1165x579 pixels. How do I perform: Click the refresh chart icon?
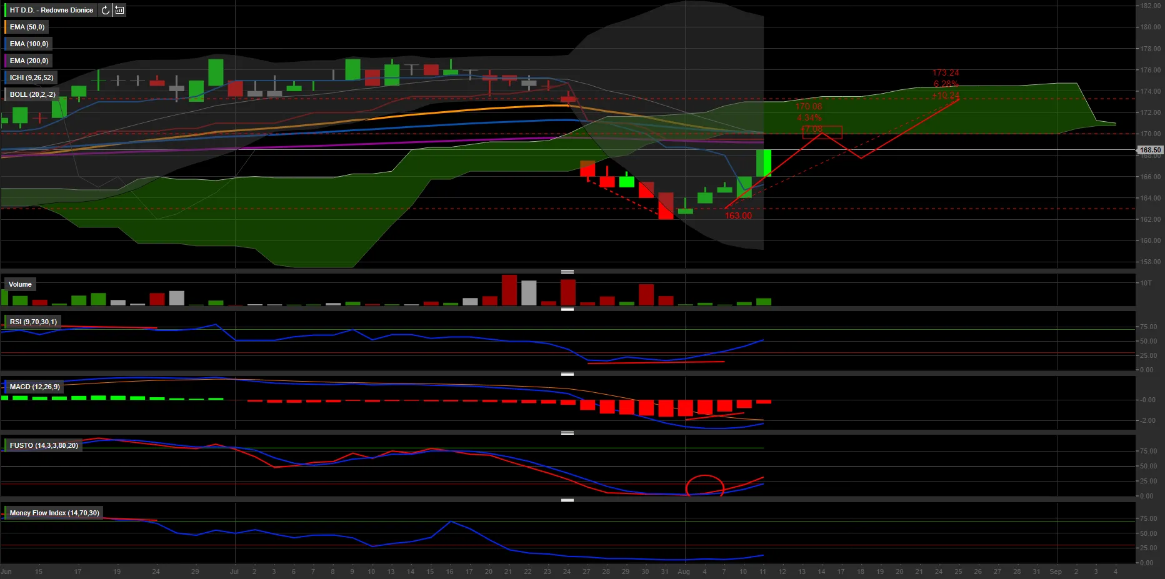point(105,10)
